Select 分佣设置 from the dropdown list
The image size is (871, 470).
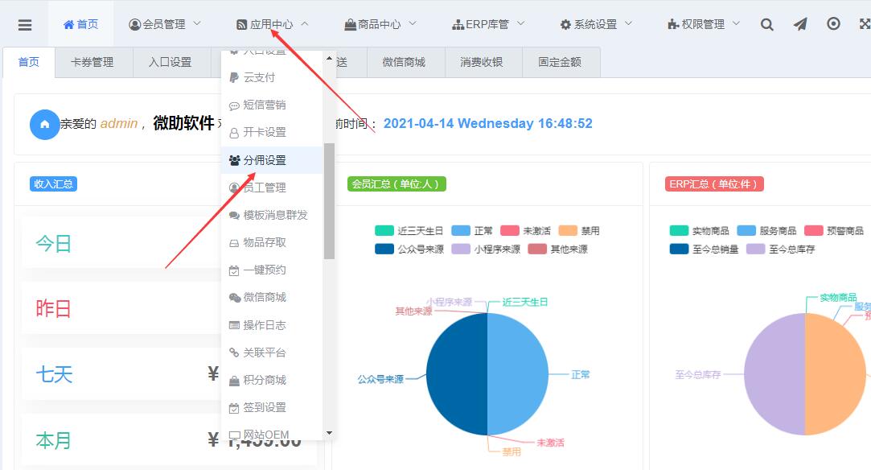tap(272, 160)
